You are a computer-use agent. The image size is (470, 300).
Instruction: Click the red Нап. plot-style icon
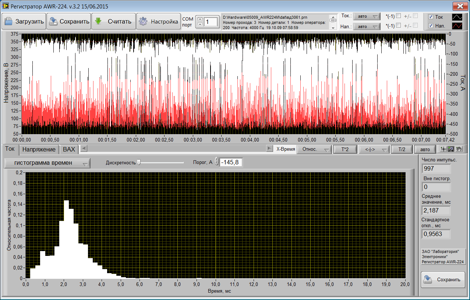click(457, 26)
